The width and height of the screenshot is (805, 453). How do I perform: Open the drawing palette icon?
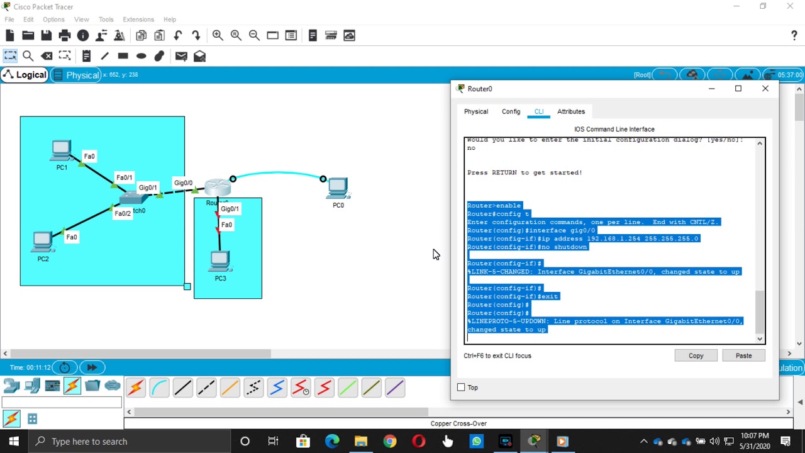tap(272, 36)
